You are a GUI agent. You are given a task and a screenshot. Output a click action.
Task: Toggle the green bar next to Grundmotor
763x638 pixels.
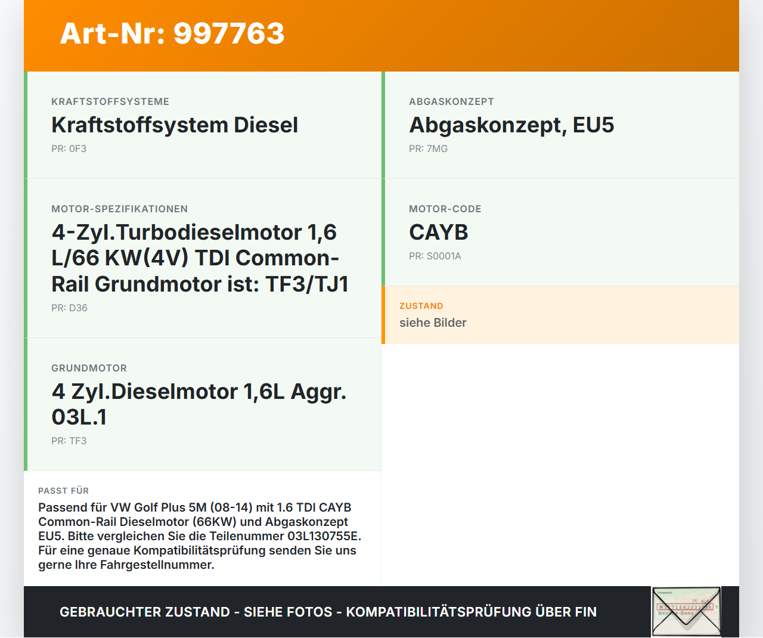pyautogui.click(x=25, y=404)
